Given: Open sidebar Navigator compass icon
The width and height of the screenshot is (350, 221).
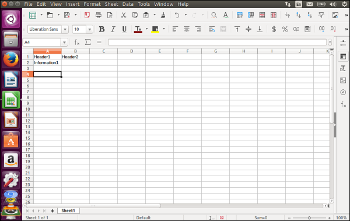Looking at the screenshot, I should 343,92.
